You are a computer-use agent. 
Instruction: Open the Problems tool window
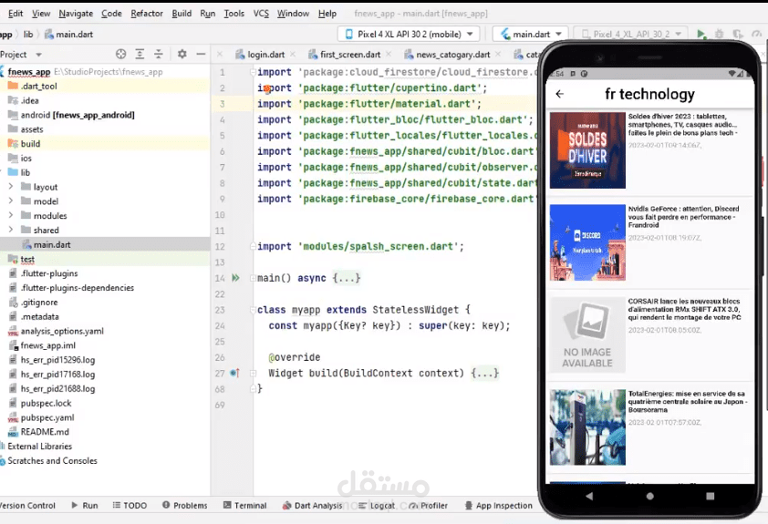point(184,506)
